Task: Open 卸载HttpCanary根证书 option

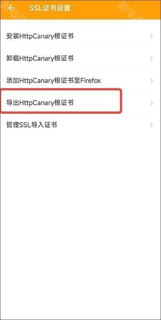Action: tap(80, 59)
